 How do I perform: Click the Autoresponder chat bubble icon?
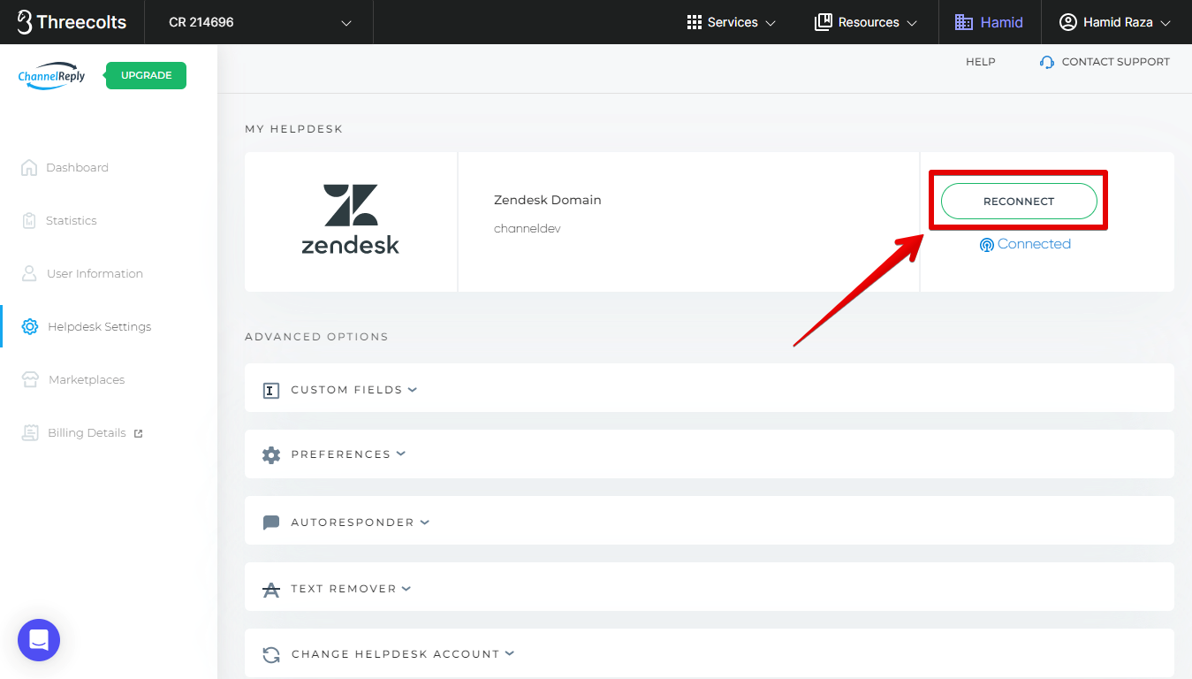coord(271,523)
